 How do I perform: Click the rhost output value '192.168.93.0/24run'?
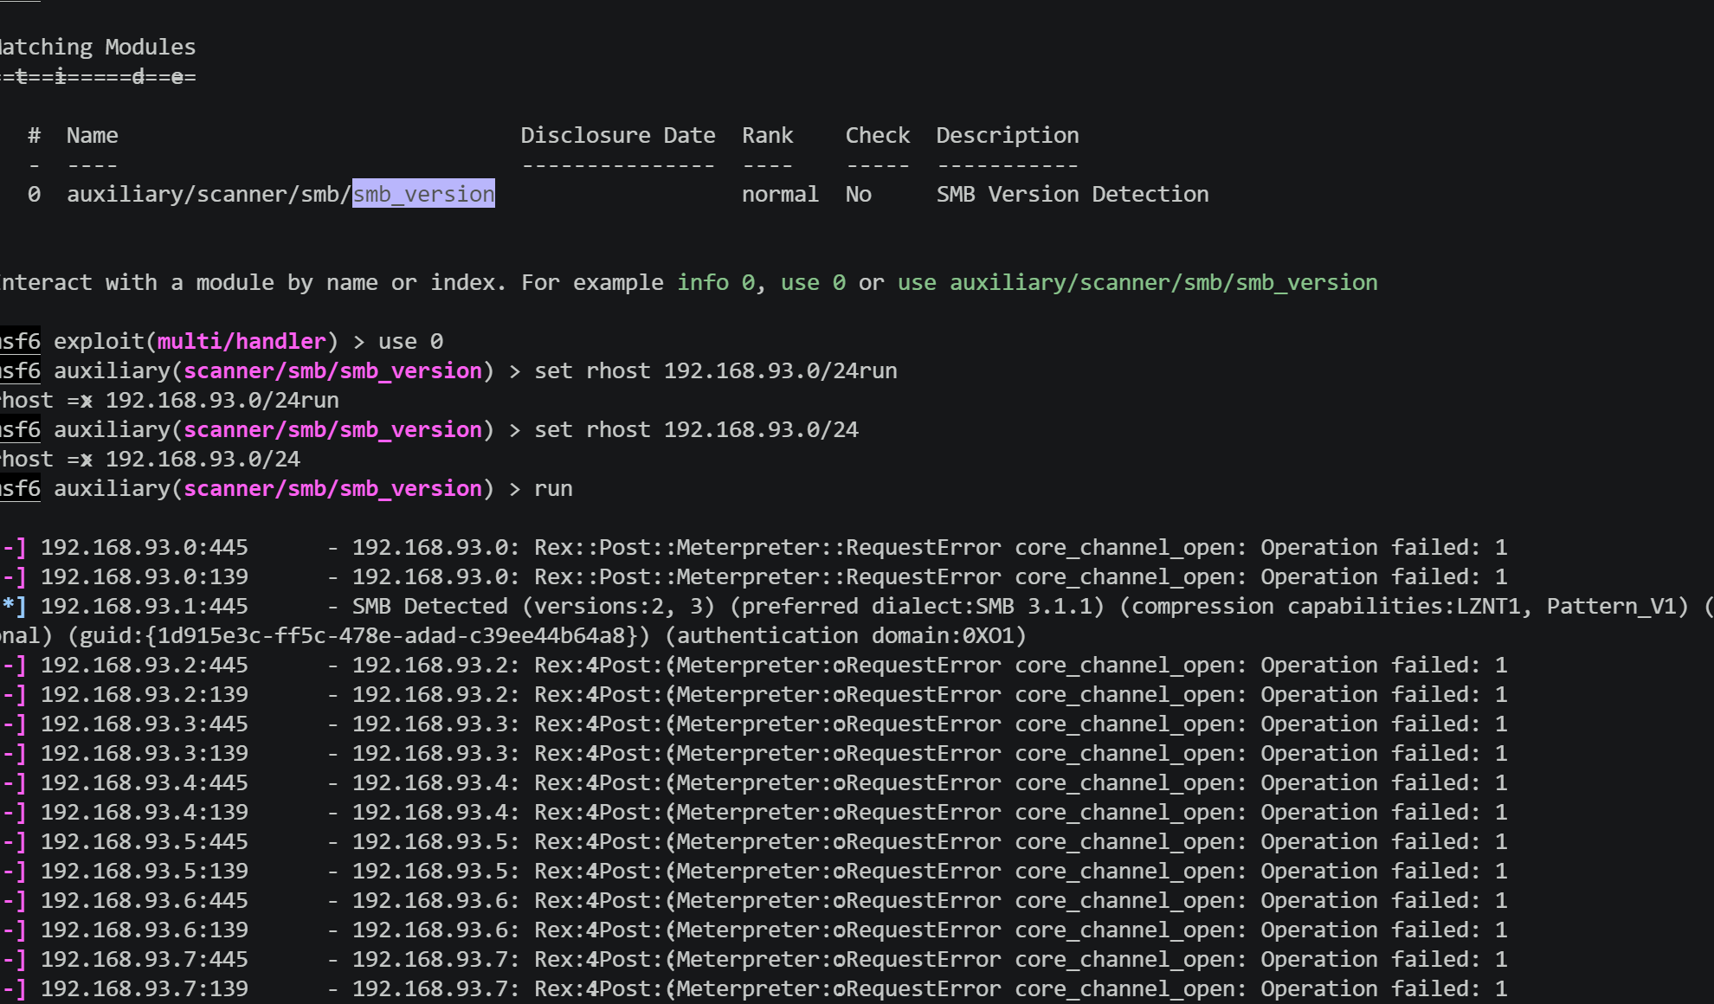click(222, 400)
